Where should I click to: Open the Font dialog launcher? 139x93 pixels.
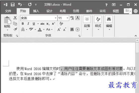click(x=79, y=36)
